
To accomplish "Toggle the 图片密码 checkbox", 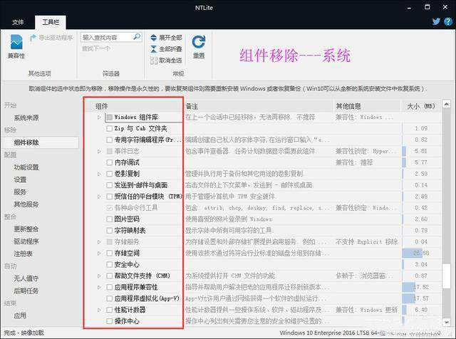I will pos(109,219).
